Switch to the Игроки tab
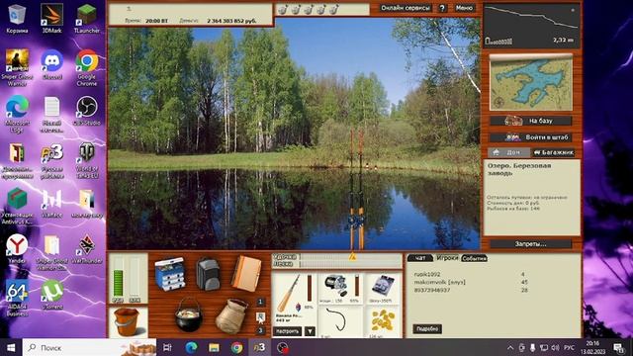This screenshot has width=633, height=356. (447, 258)
